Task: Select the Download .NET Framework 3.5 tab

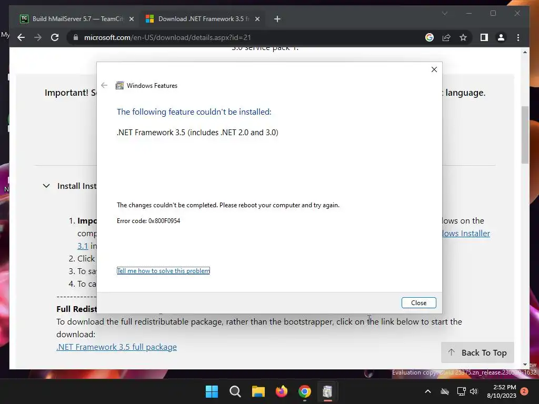Action: coord(203,19)
